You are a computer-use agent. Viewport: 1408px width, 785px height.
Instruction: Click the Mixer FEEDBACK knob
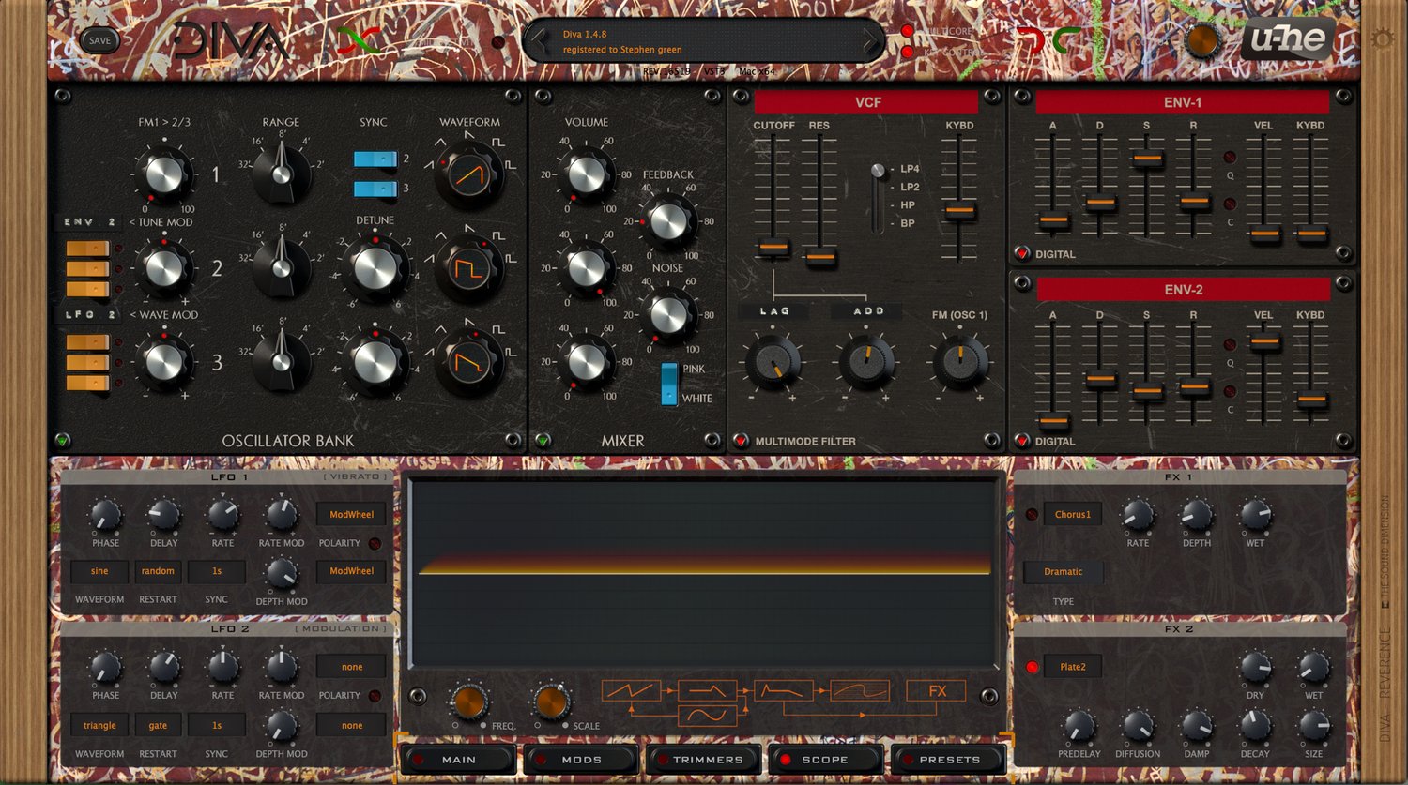[668, 221]
